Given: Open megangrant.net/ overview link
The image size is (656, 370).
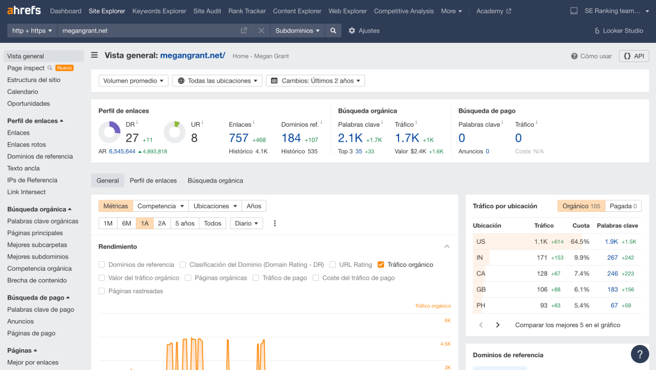Looking at the screenshot, I should [193, 55].
